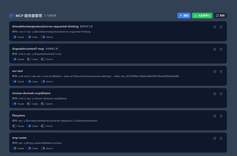
Task: Click the chrome-devtools-mcp command text
Action: click(x=39, y=98)
